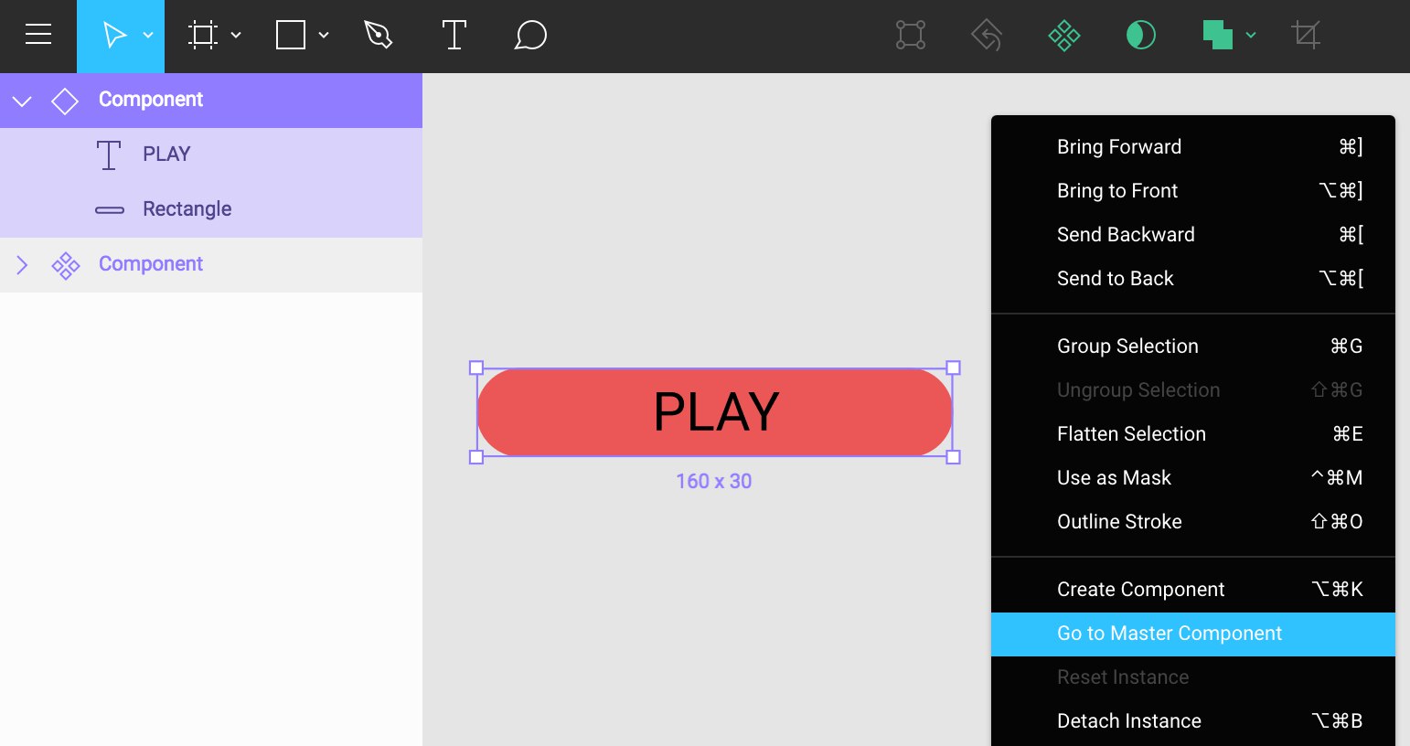1410x746 pixels.
Task: Choose Outline Stroke menu item
Action: click(1193, 521)
